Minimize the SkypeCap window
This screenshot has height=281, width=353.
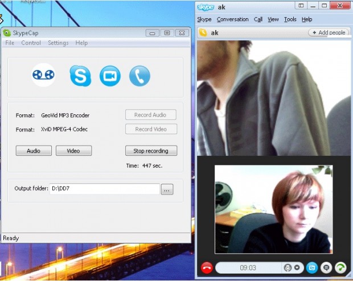pos(153,33)
